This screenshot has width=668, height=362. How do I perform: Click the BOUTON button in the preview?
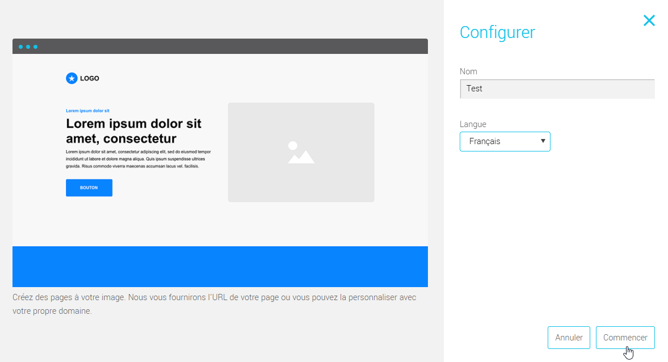[x=89, y=187]
